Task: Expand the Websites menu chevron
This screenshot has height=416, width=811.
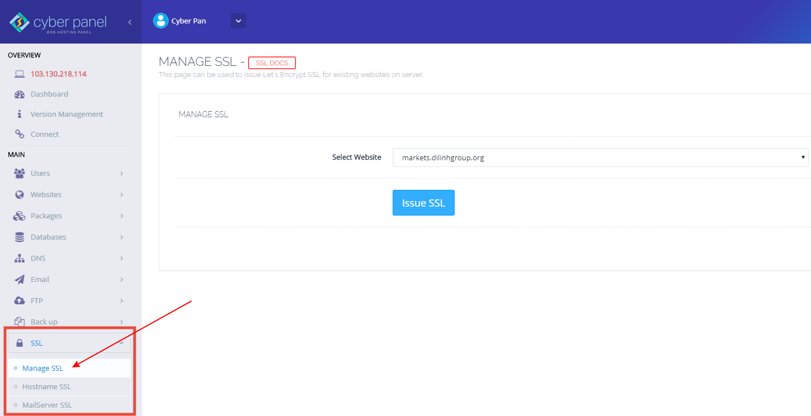Action: click(x=122, y=194)
